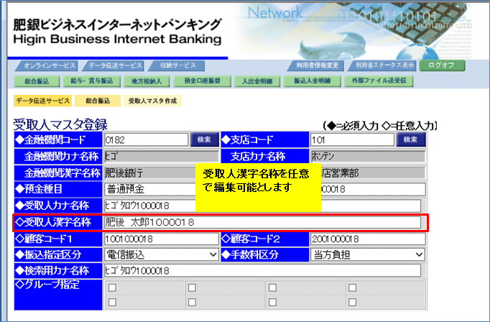The height and width of the screenshot is (322, 490).
Task: Tick first checkbox in グループ指定 bottom row
Action: (111, 302)
